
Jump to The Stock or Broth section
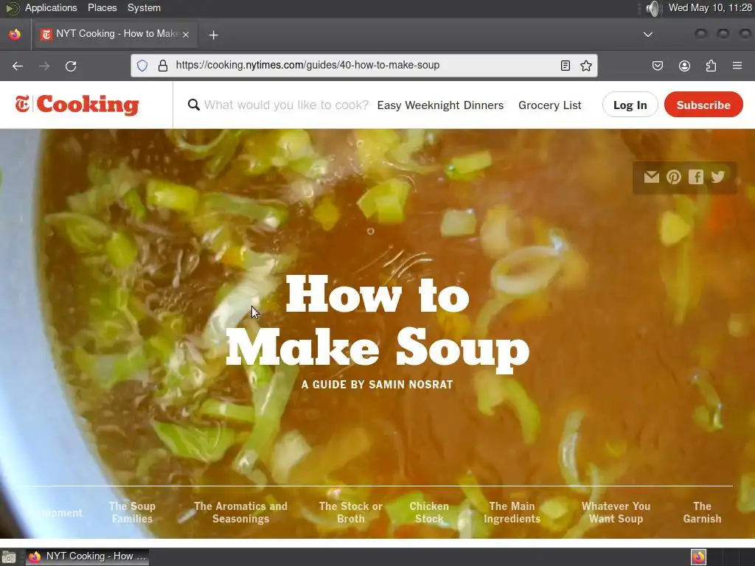coord(350,513)
